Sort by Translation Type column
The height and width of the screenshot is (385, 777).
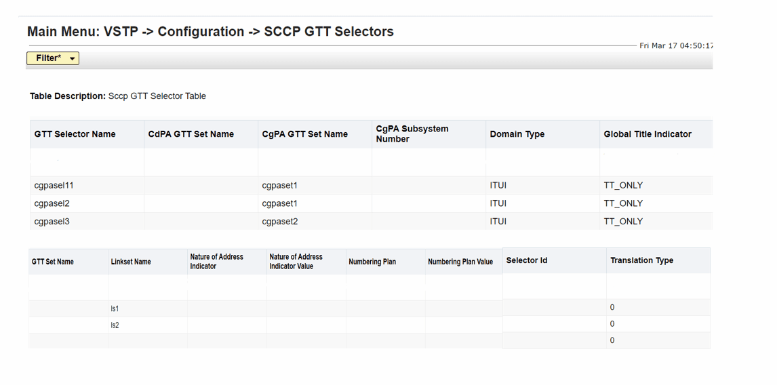tap(641, 260)
